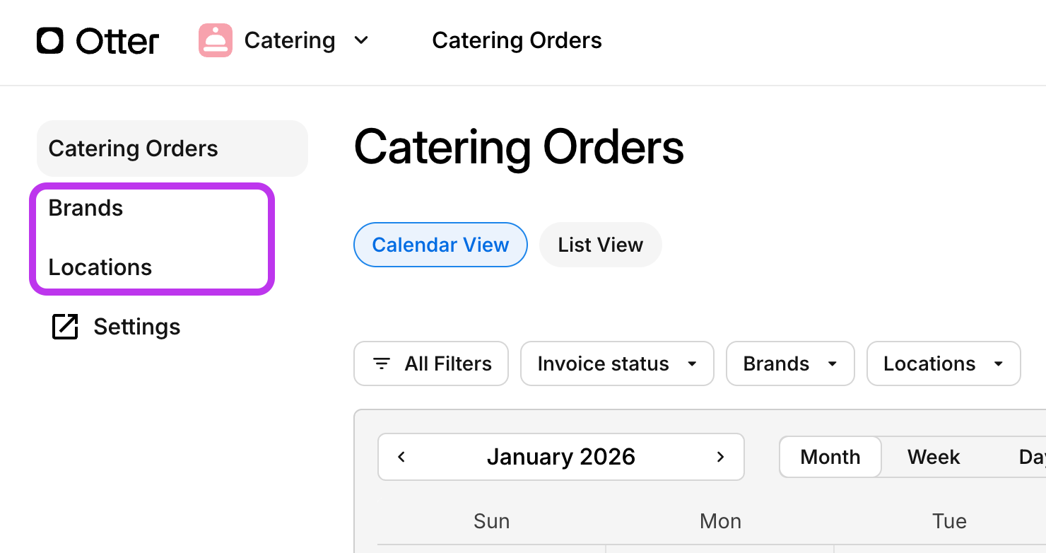Open the Brands filter dropdown

click(x=789, y=363)
